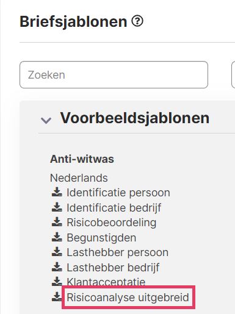
Task: Select the Klantacceptatie template link
Action: click(x=106, y=282)
